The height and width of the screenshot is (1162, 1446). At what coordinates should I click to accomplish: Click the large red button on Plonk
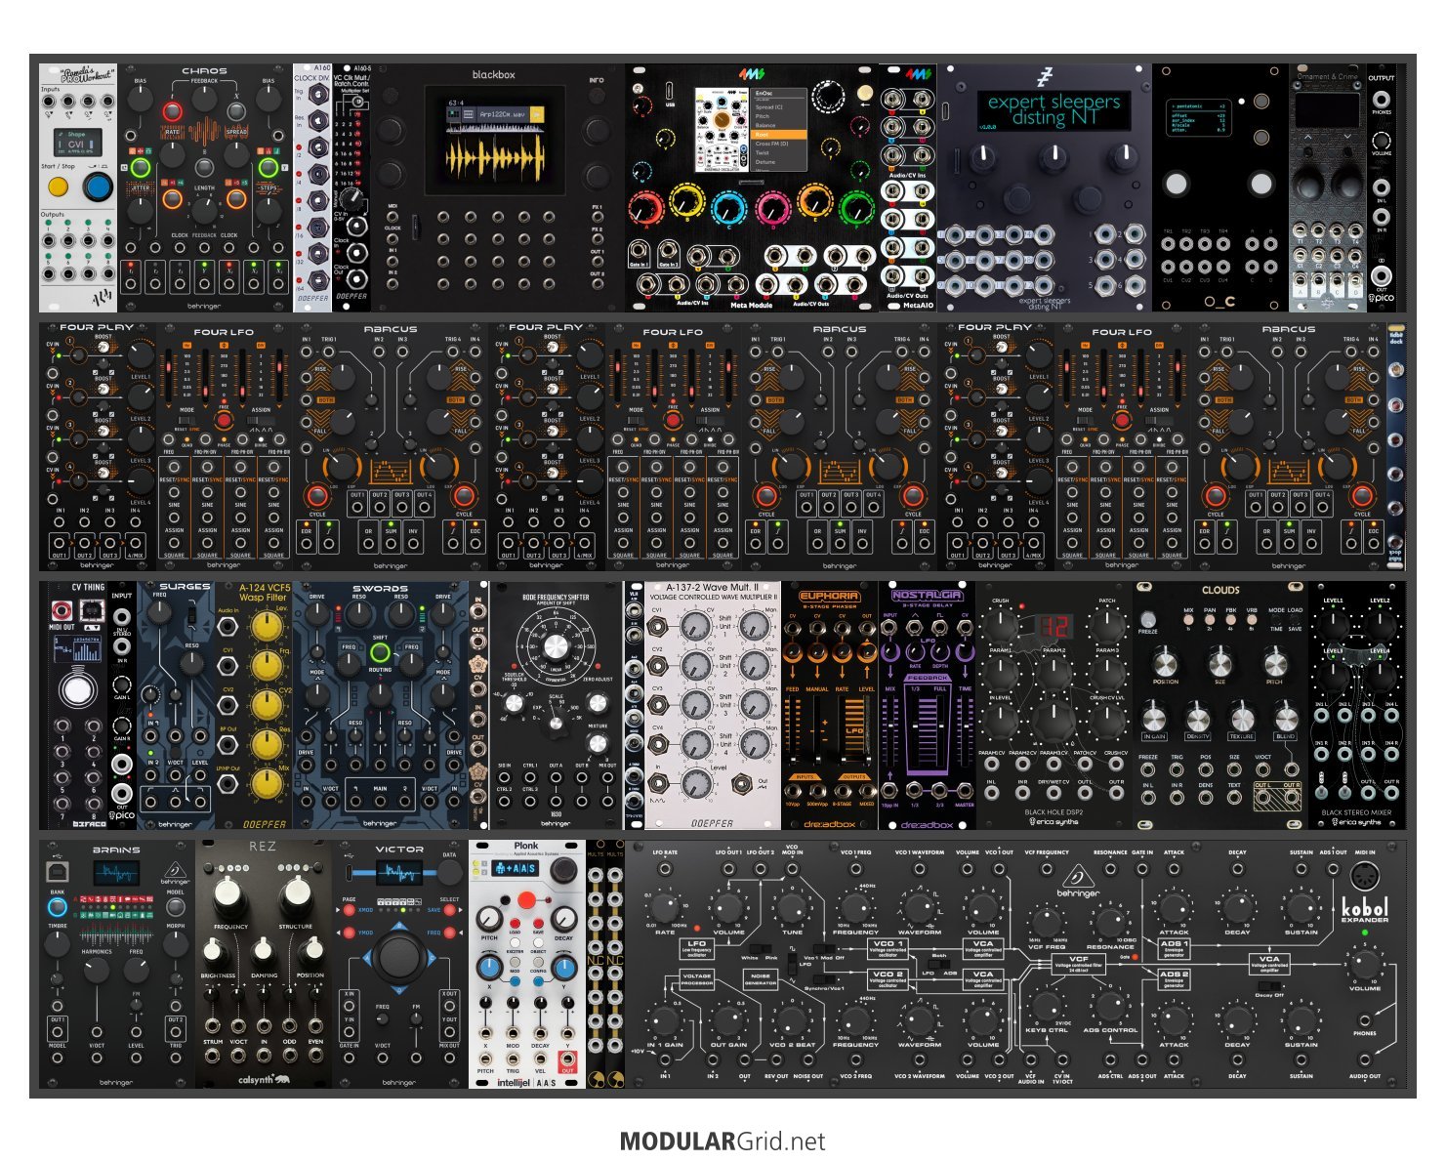(x=526, y=899)
